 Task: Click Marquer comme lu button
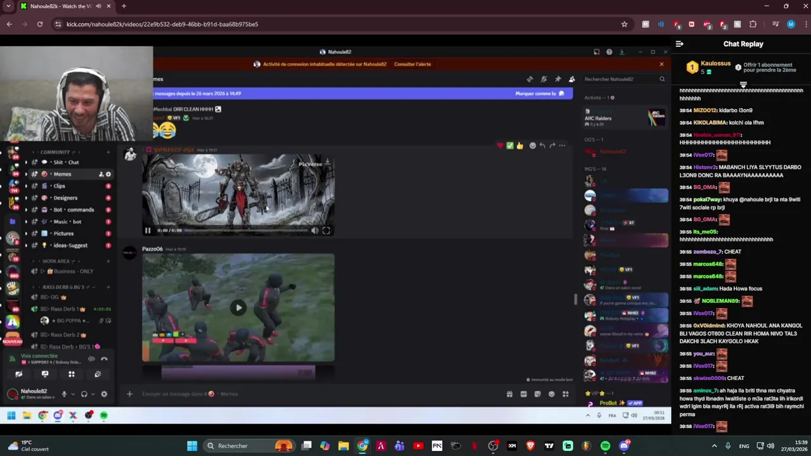point(540,93)
